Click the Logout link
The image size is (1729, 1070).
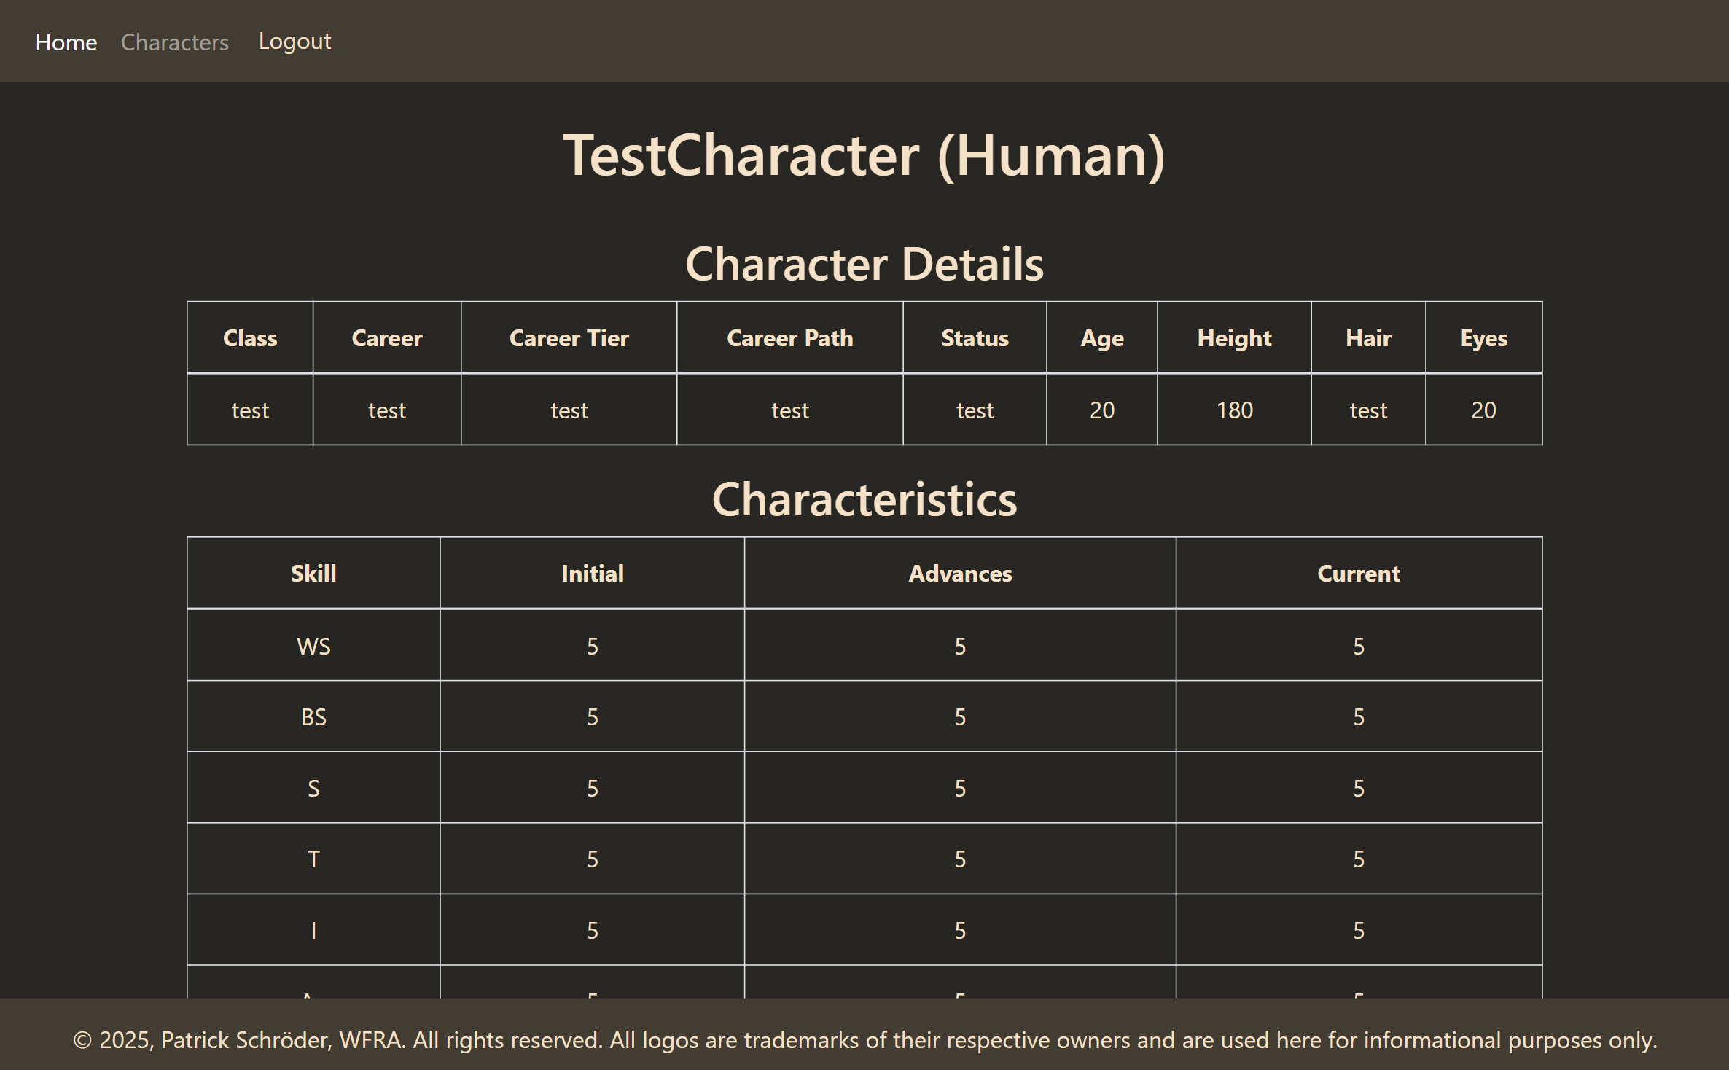coord(294,42)
